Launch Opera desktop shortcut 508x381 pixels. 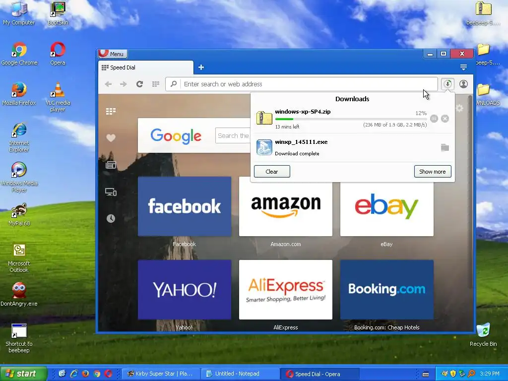(58, 54)
